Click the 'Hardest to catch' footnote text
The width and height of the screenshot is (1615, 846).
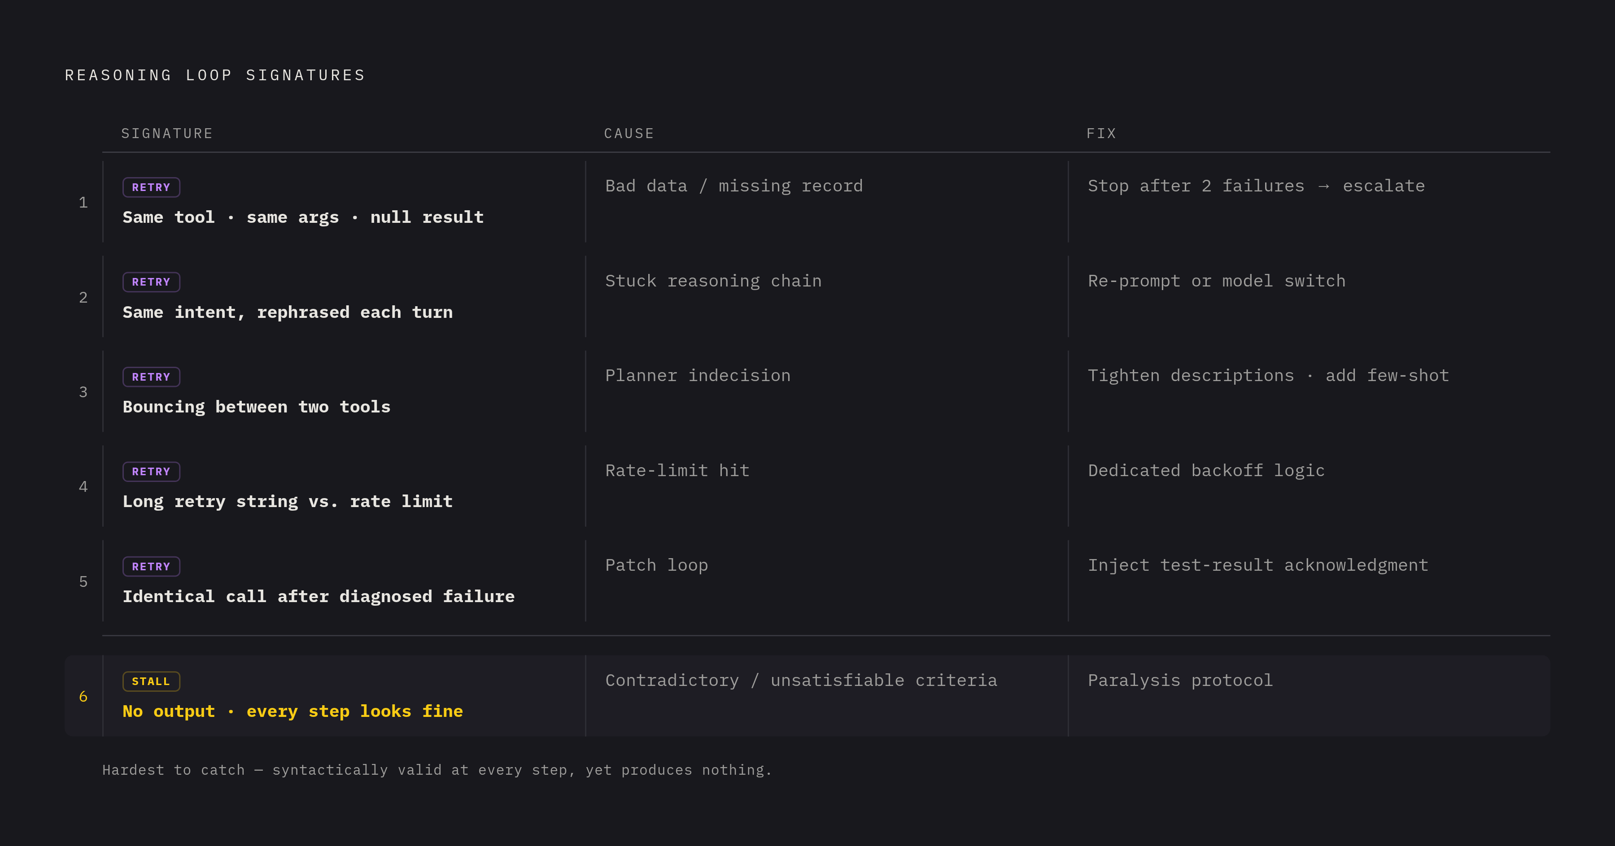[x=437, y=770]
